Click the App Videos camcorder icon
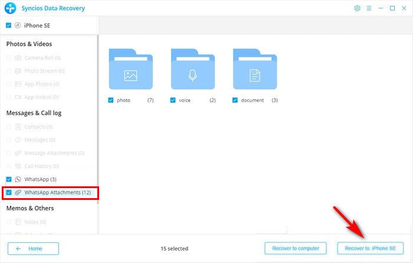Viewport: 413px width, 263px height. 18,97
